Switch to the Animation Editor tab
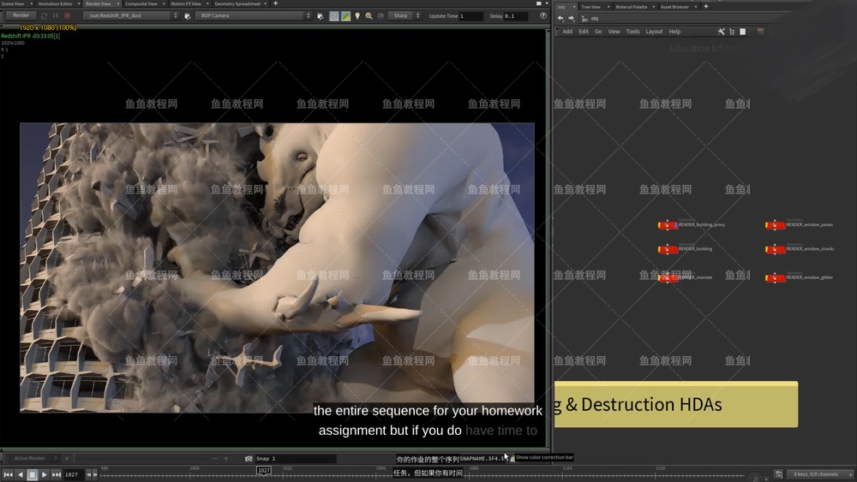857x482 pixels. click(x=55, y=3)
